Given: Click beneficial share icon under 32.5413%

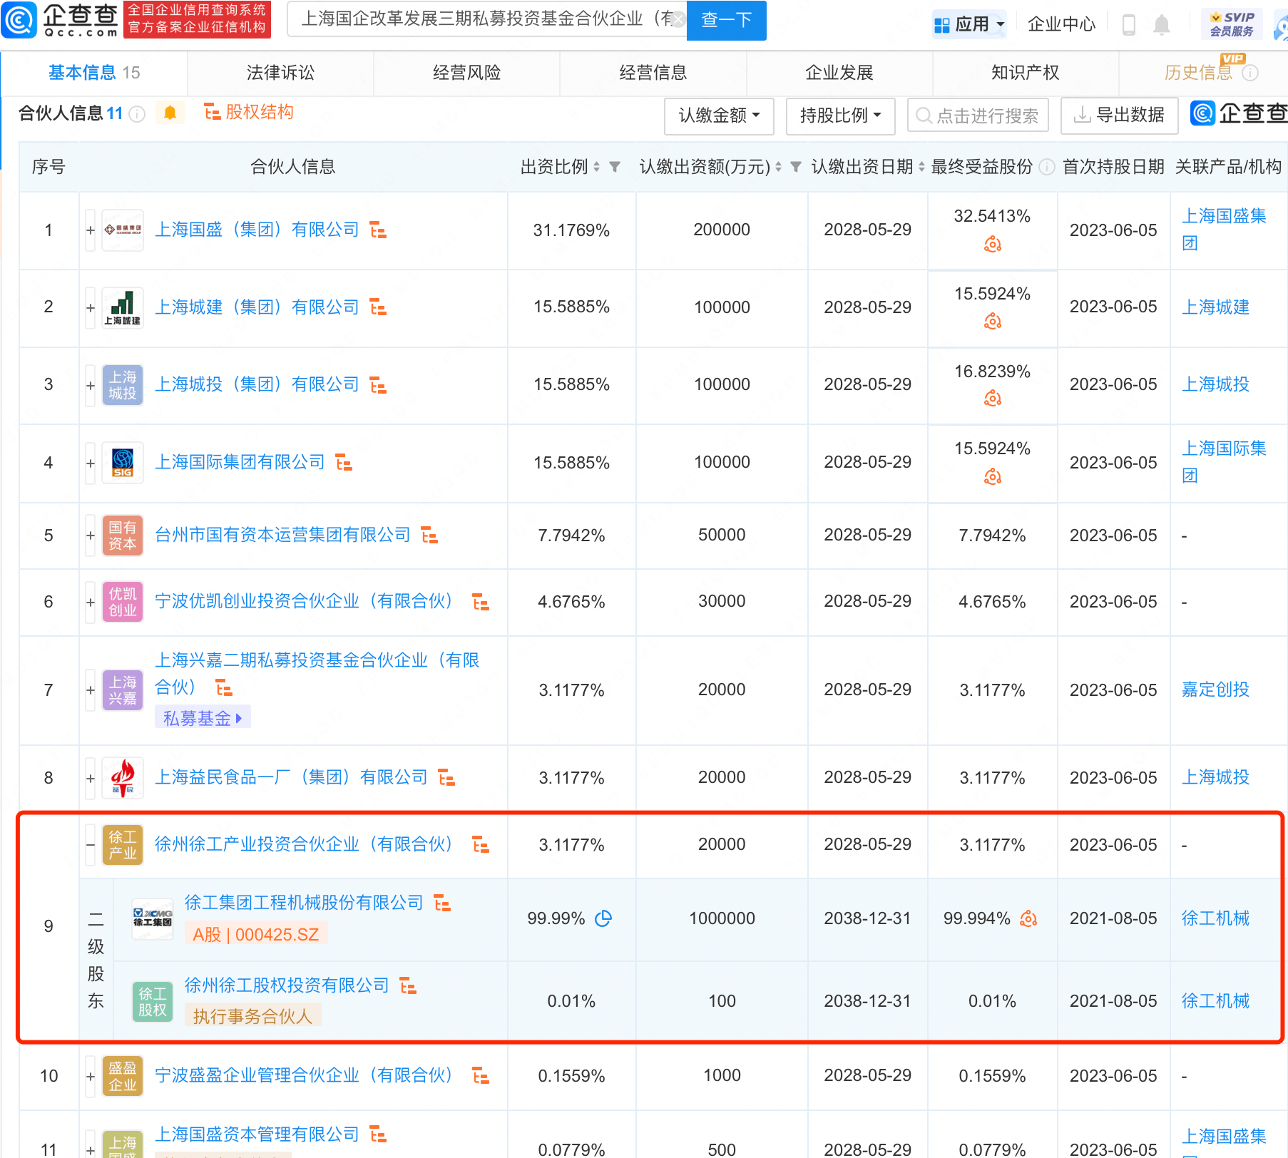Looking at the screenshot, I should tap(992, 245).
